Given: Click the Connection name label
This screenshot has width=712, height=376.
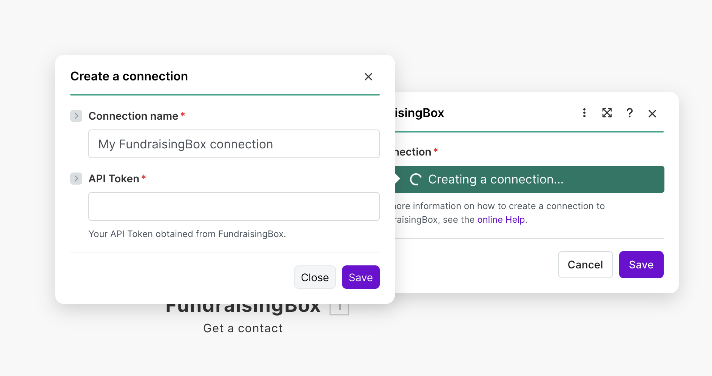Looking at the screenshot, I should tap(133, 116).
